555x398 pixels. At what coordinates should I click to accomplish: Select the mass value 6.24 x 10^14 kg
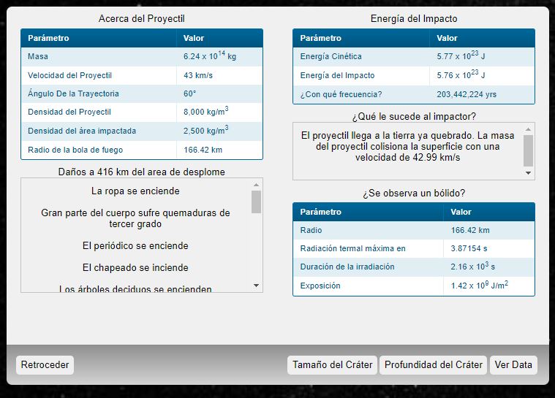[219, 56]
